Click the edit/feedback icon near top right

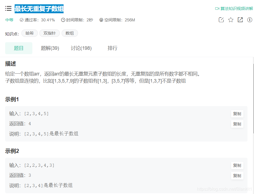(221, 19)
